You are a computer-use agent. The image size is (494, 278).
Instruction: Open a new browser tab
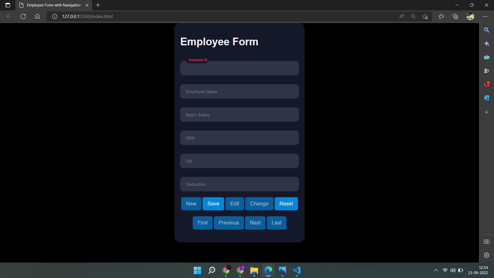coord(98,5)
